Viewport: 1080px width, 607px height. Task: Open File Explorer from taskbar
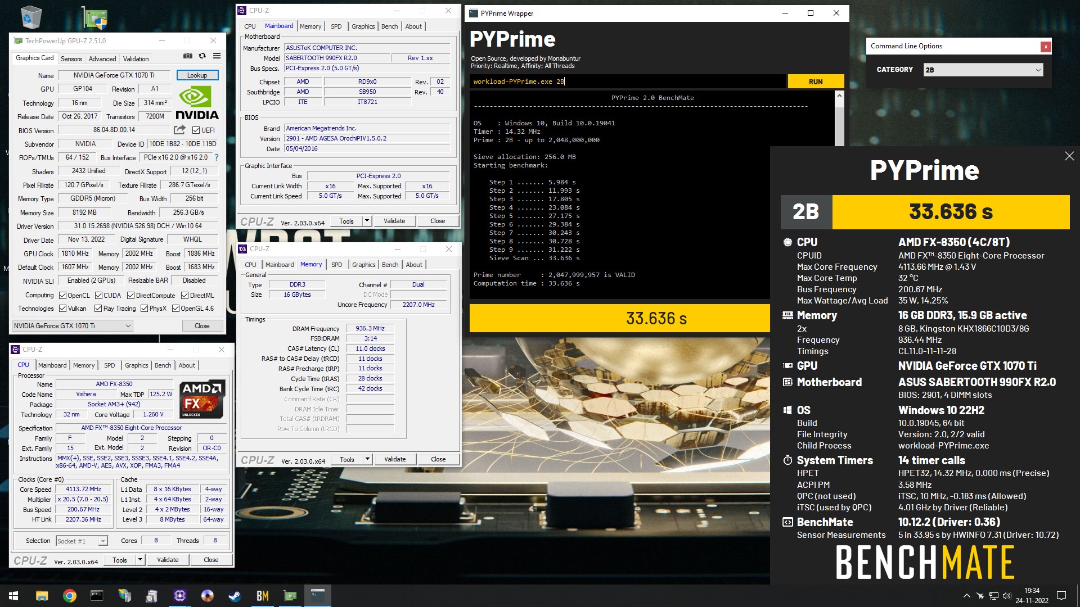(x=42, y=596)
